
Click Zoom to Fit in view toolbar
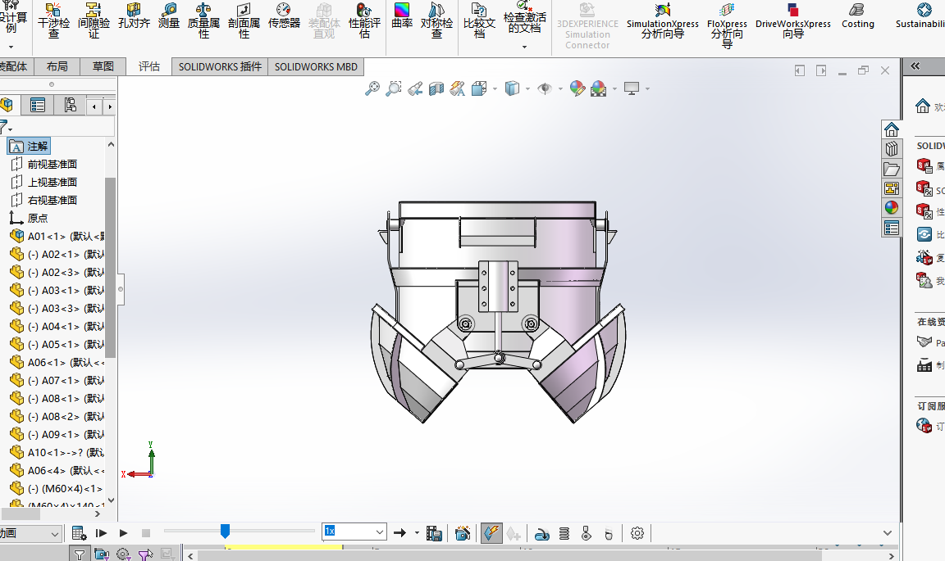[372, 89]
